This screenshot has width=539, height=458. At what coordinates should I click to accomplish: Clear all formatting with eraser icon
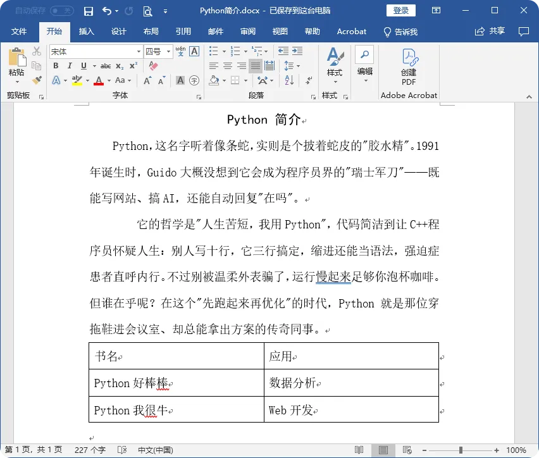(153, 65)
